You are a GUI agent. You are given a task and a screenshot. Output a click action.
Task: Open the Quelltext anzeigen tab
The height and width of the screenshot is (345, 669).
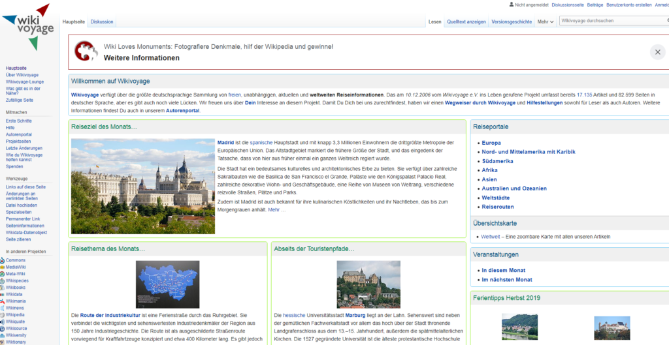pos(466,22)
